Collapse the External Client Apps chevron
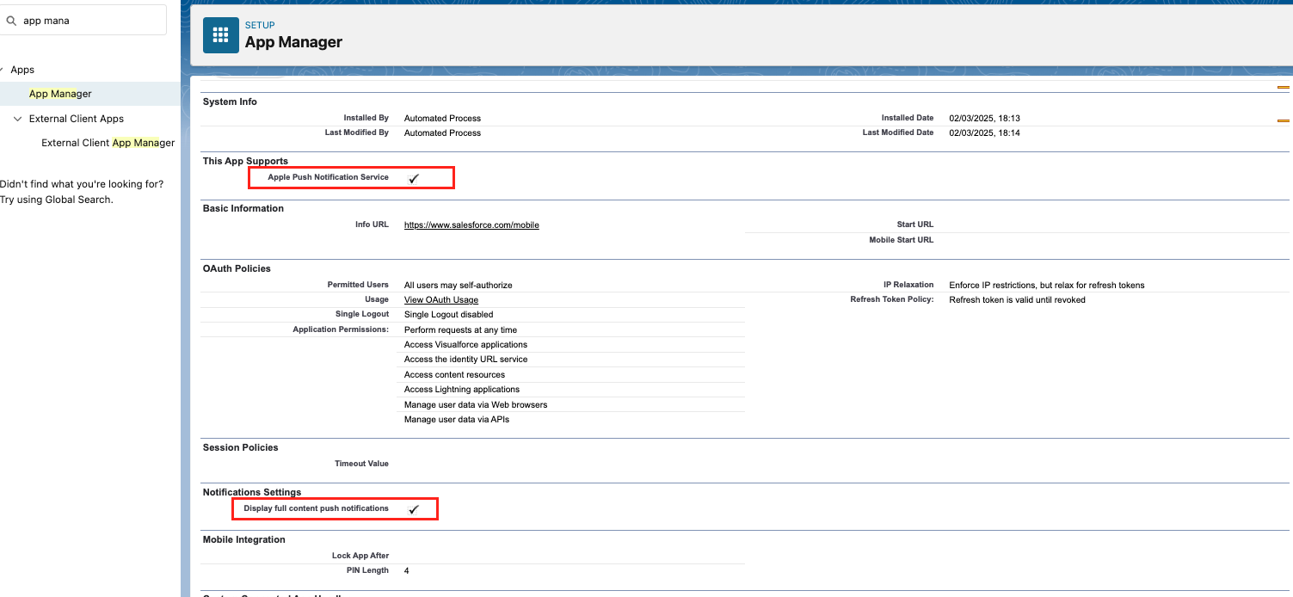 [x=17, y=119]
